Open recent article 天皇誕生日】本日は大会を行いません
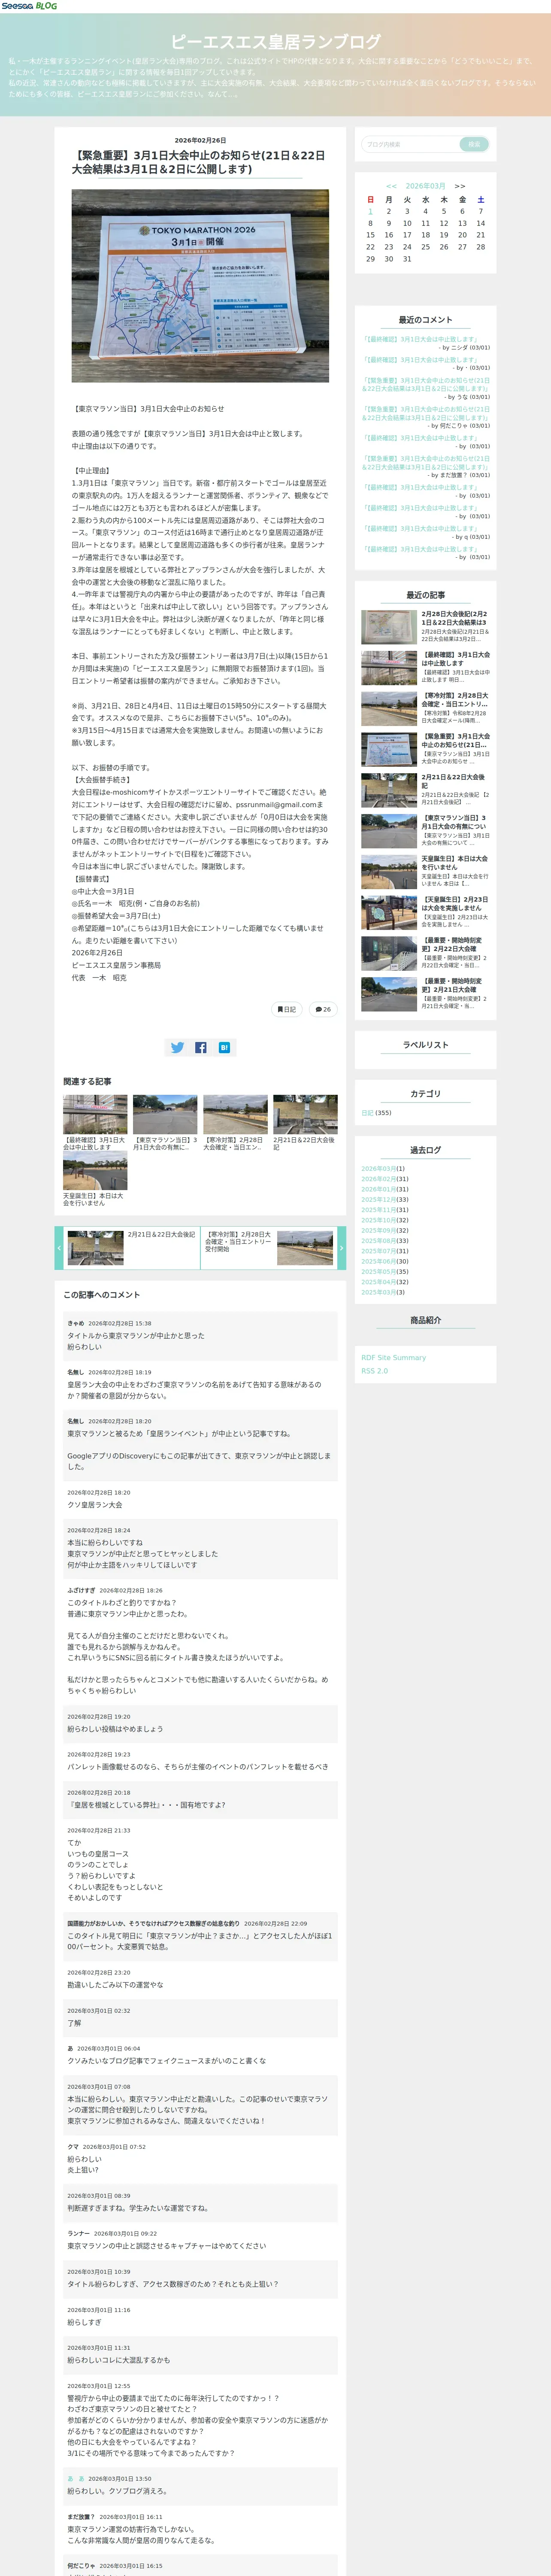The width and height of the screenshot is (551, 2576). point(455,863)
